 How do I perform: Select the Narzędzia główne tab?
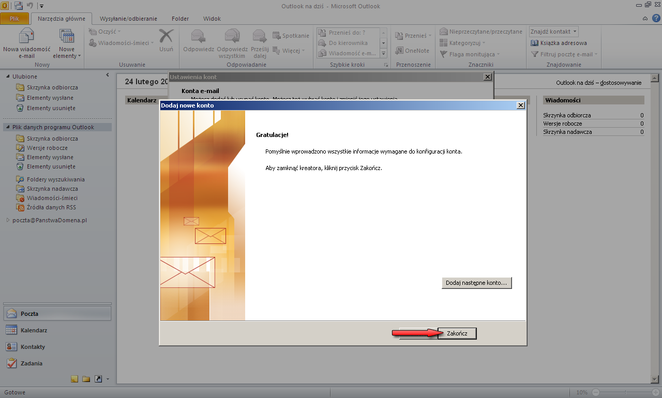[x=62, y=19]
